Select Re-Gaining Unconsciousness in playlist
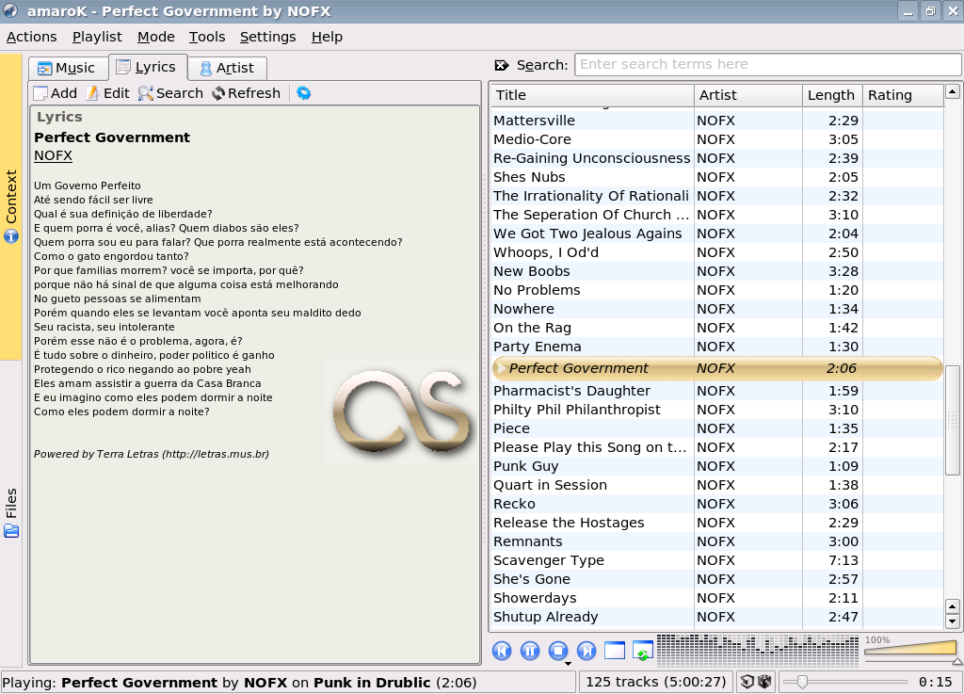Viewport: 964px width, 694px height. (716, 158)
